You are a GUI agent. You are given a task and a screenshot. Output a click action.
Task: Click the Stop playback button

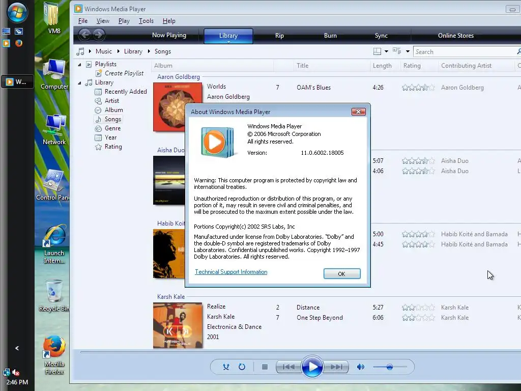[x=265, y=367]
